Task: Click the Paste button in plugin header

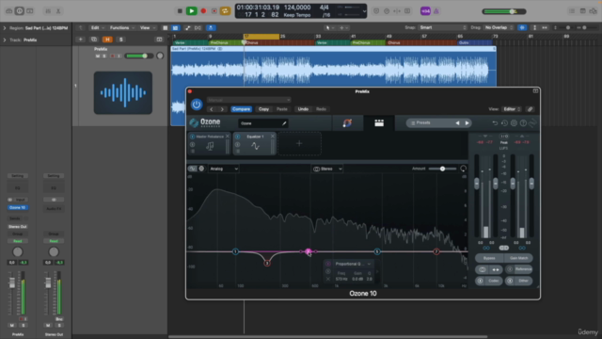Action: point(282,109)
